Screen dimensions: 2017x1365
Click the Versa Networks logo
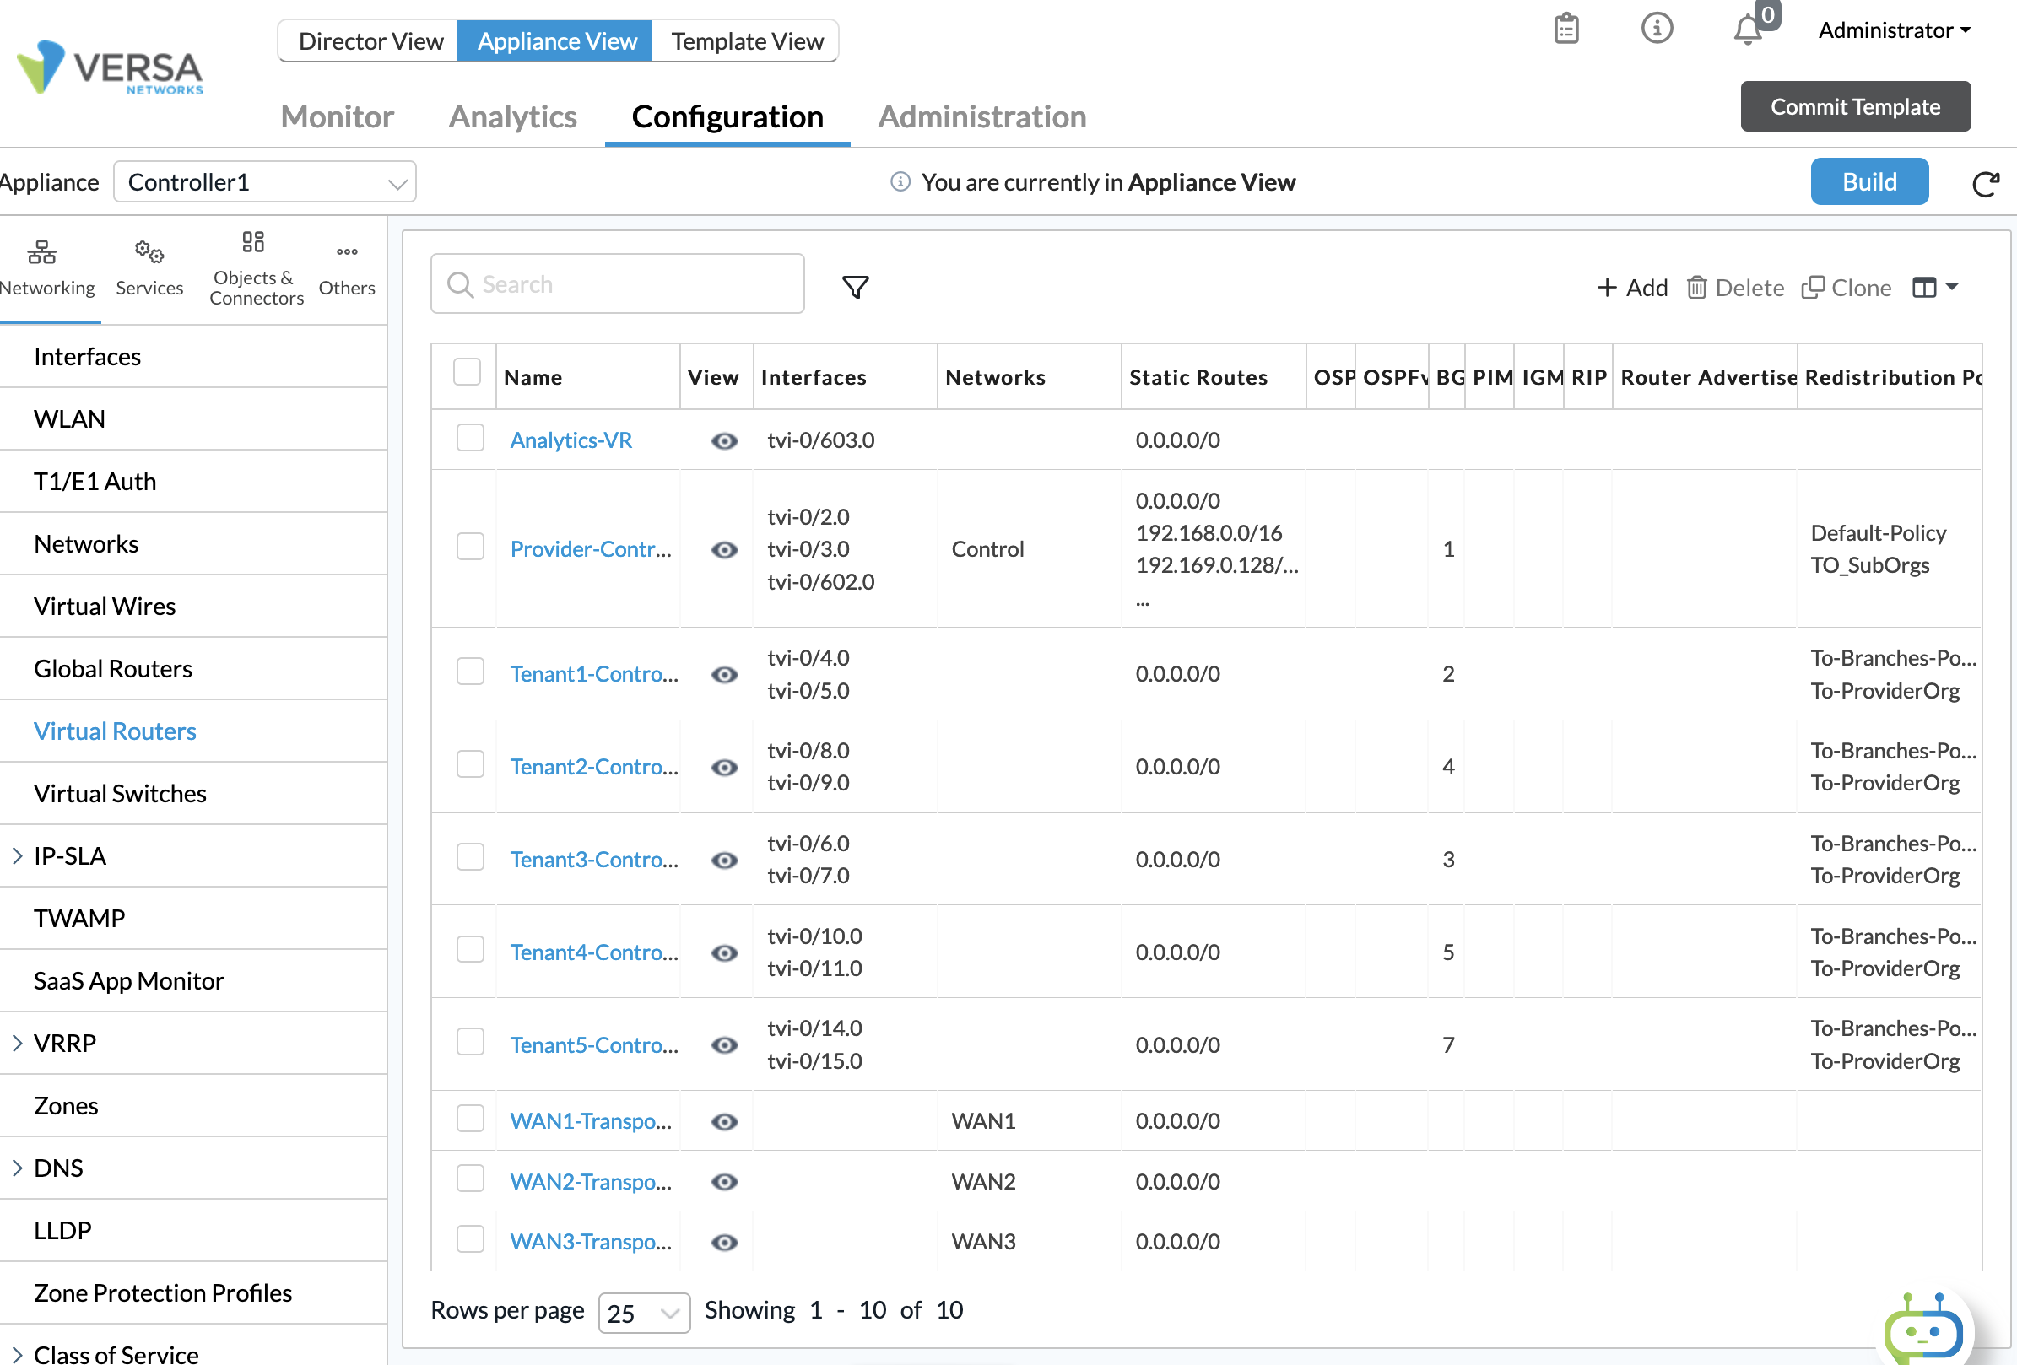pyautogui.click(x=110, y=67)
